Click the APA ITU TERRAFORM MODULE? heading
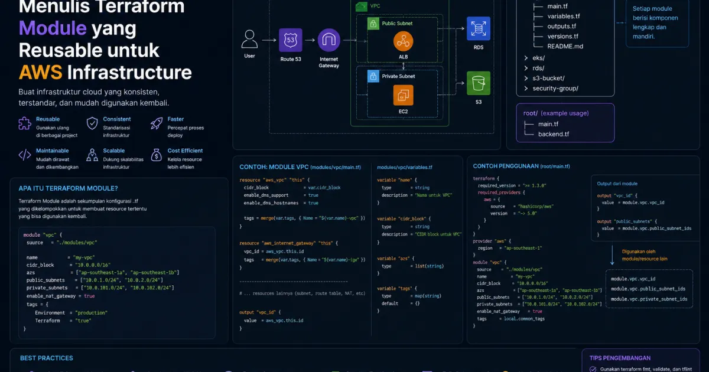Screen dimensions: 709x372 (68, 188)
